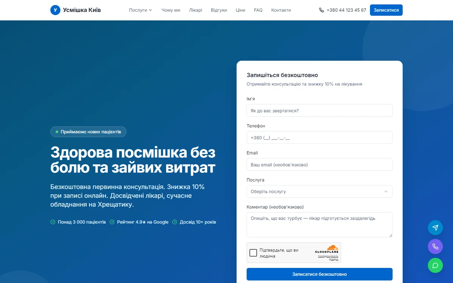
Task: Click the Безкоштовна первинна консультація paragraph
Action: [x=127, y=196]
